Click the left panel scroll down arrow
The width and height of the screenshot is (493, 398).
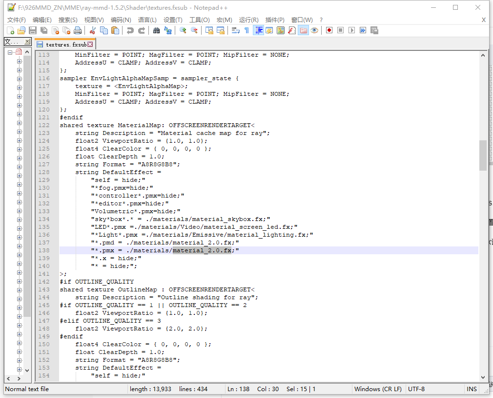pos(27,370)
